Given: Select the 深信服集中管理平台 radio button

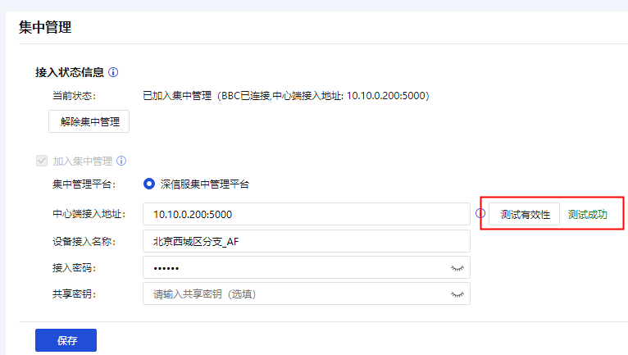Looking at the screenshot, I should click(x=149, y=184).
